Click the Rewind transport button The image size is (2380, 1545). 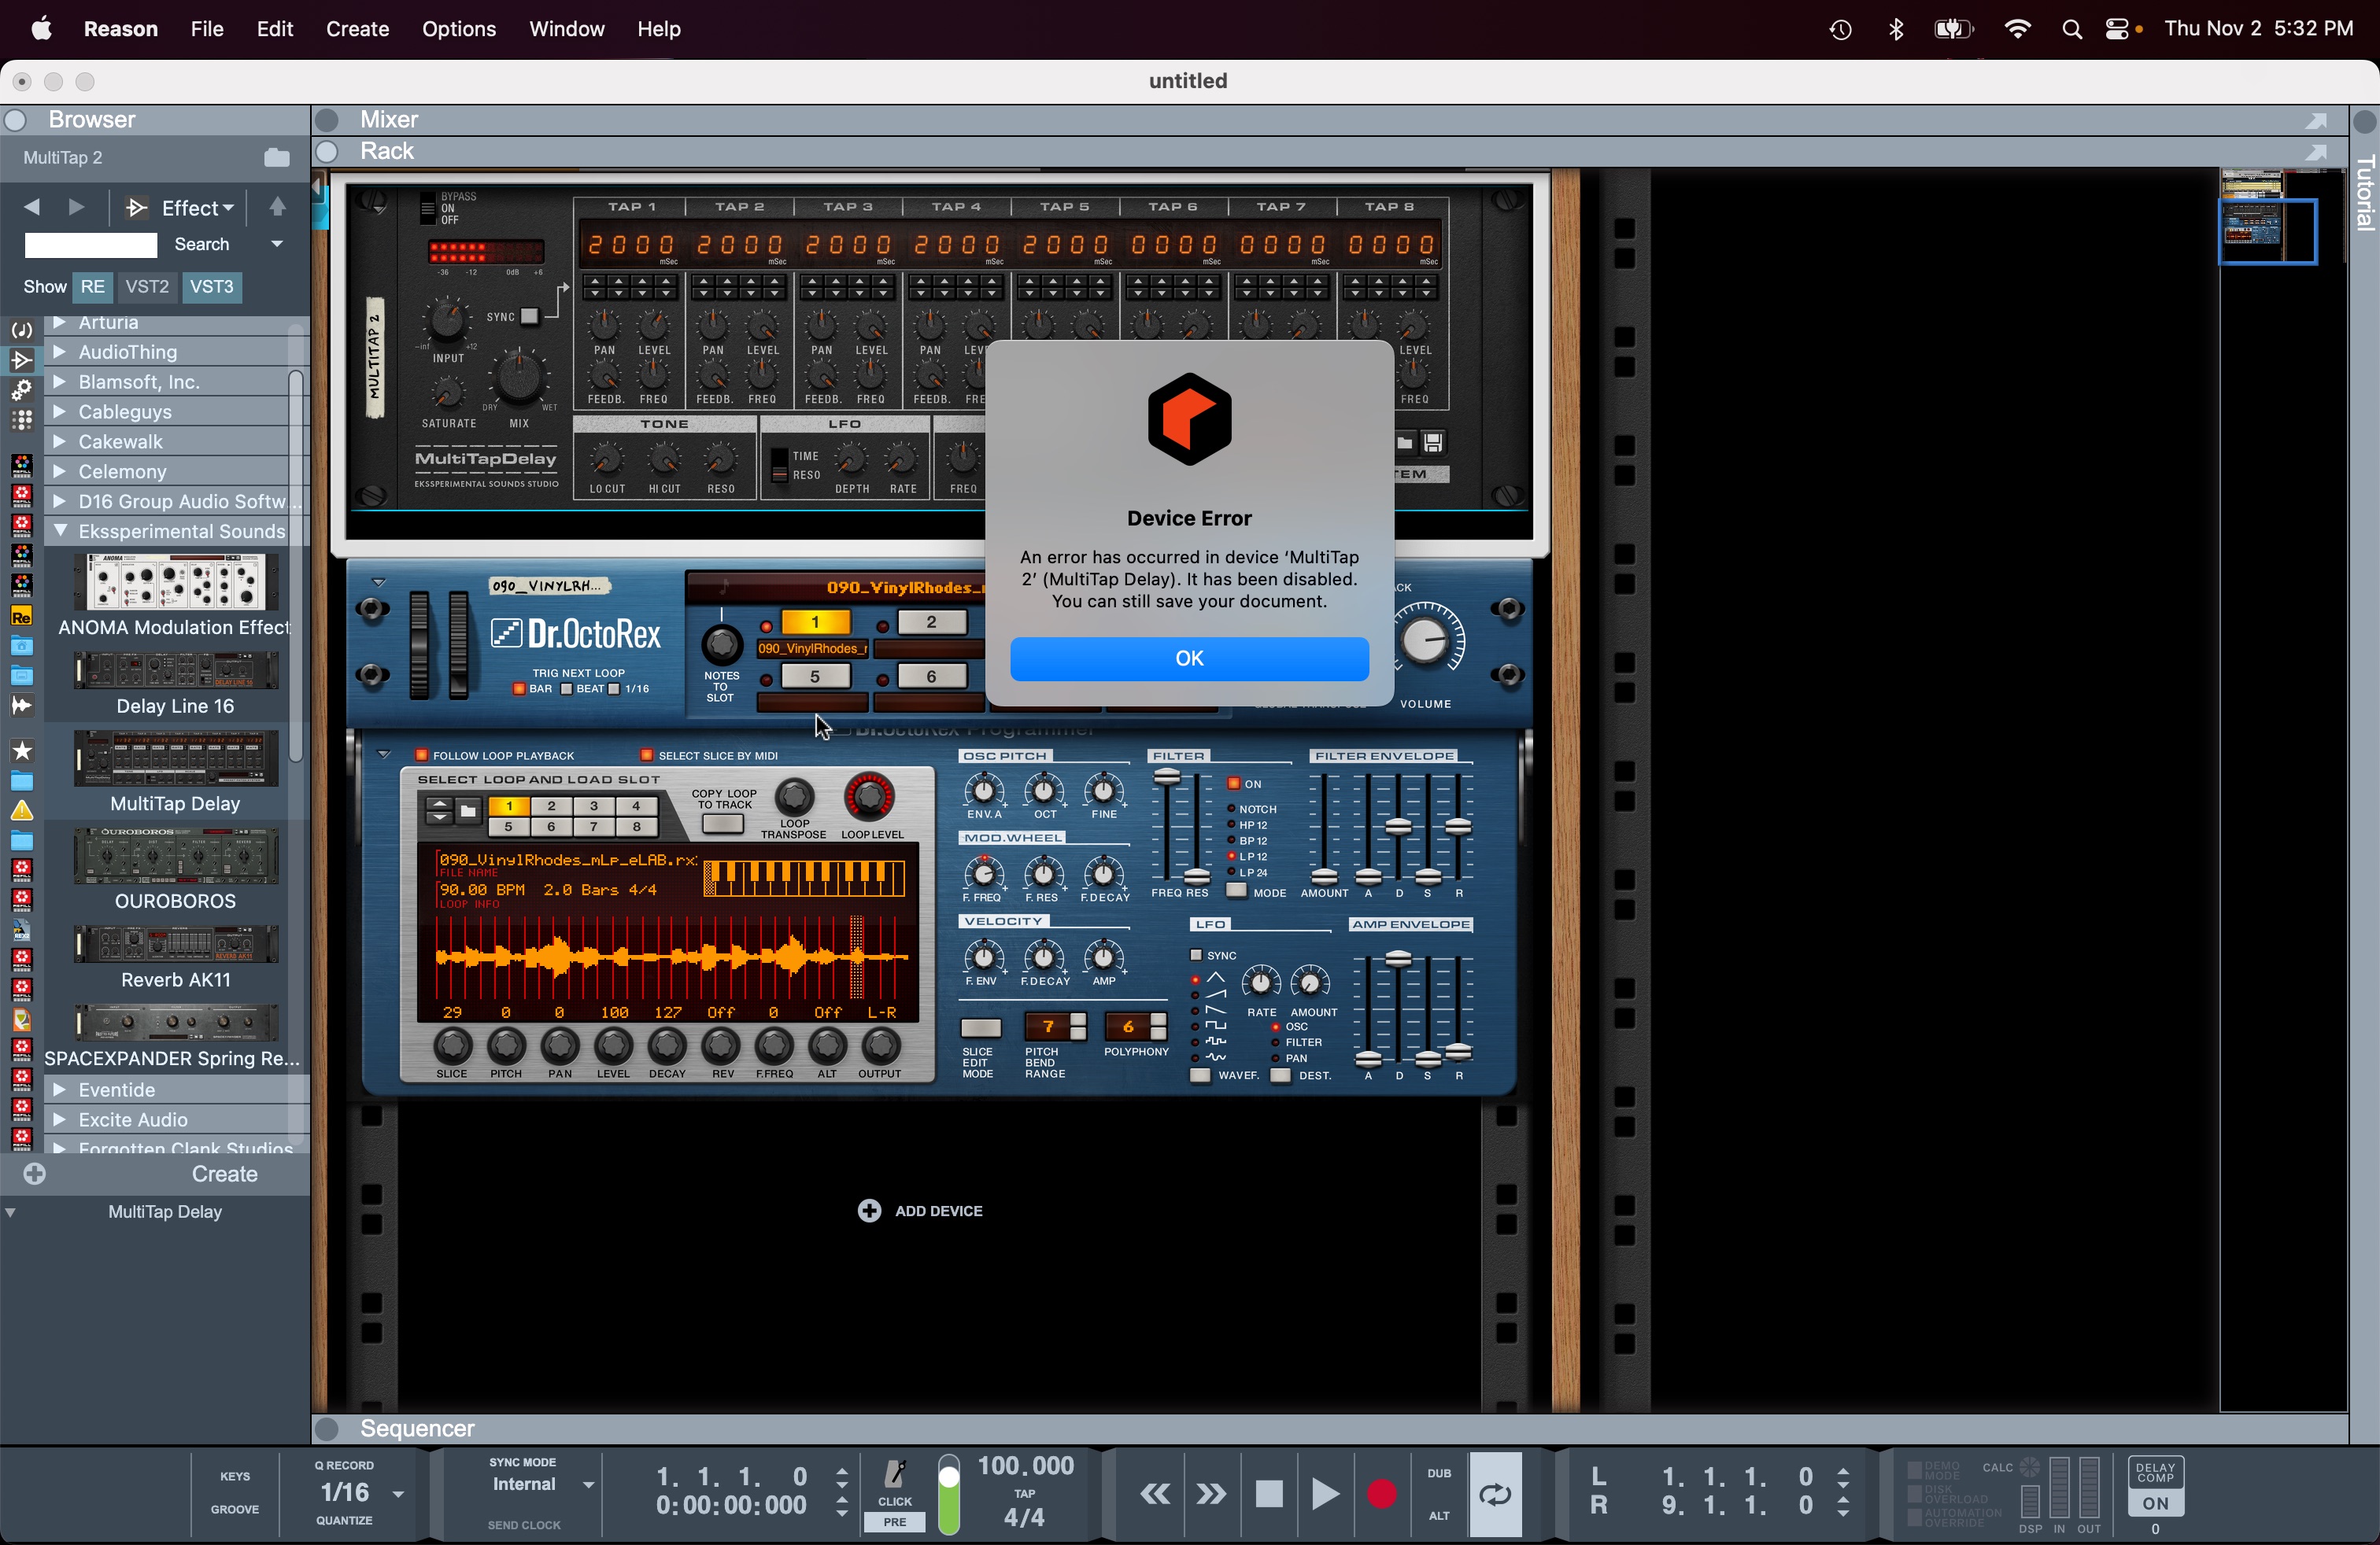point(1155,1494)
